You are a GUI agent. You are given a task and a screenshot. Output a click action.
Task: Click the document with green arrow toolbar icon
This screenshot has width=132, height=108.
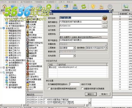click(57, 7)
